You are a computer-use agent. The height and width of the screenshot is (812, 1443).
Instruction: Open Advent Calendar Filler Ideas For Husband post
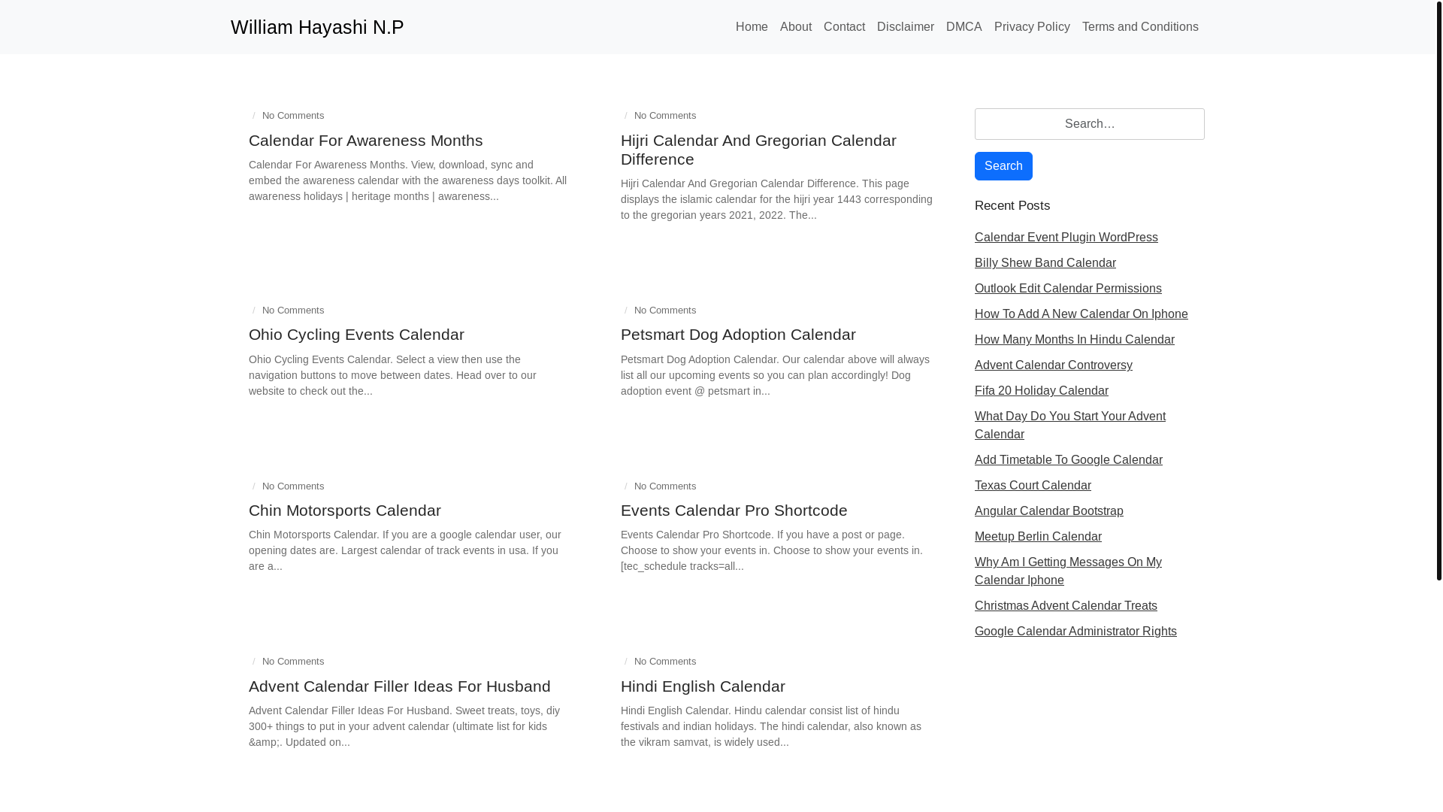(x=399, y=686)
